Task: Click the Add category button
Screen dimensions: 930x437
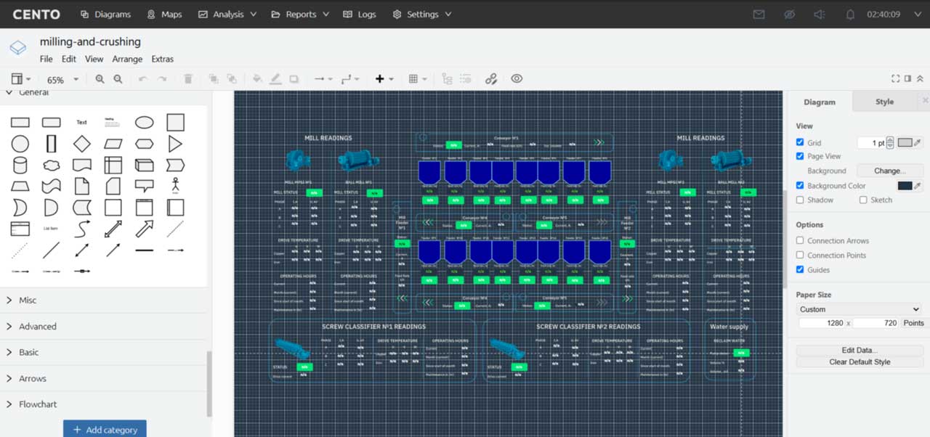Action: point(105,429)
